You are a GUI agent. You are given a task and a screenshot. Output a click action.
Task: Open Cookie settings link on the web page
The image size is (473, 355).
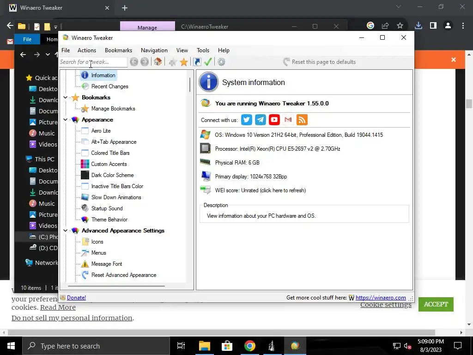tap(386, 305)
